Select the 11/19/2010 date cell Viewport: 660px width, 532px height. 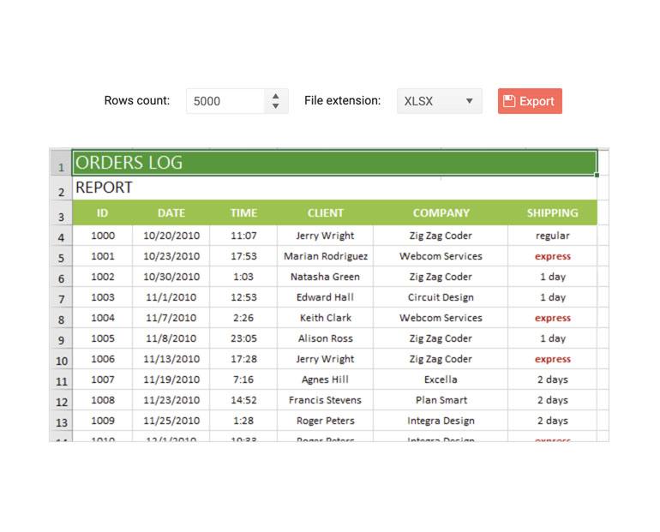click(171, 380)
